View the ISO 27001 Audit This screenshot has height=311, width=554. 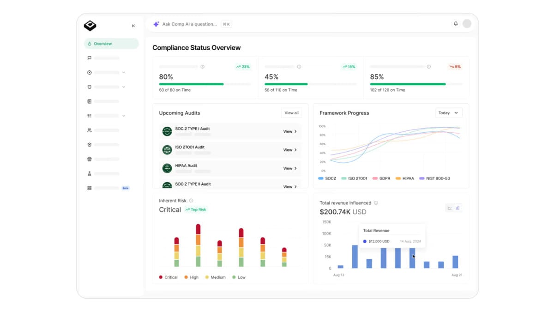[x=290, y=150]
